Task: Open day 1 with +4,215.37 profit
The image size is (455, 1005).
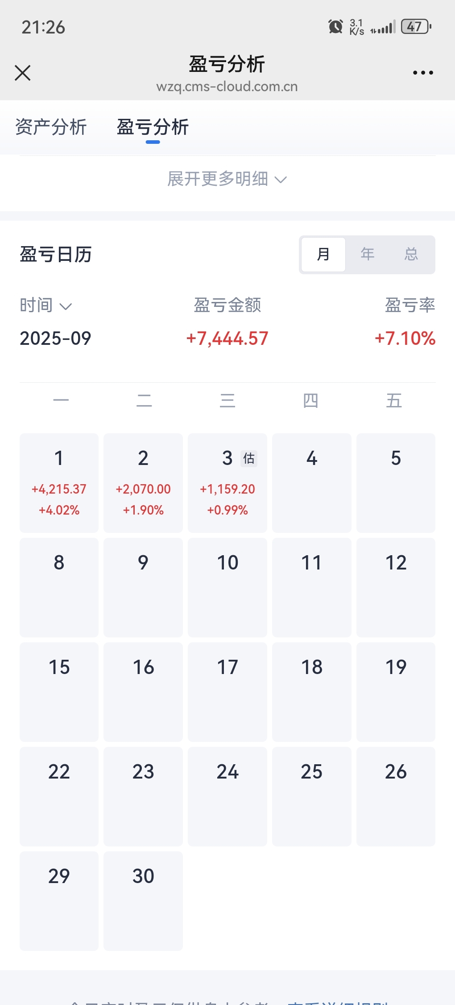Action: tap(59, 483)
